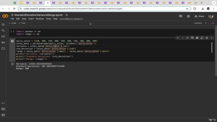217x122 pixels.
Task: Rename notebook title StandardDeviationVarianceRange.ipynb
Action: point(38,15)
